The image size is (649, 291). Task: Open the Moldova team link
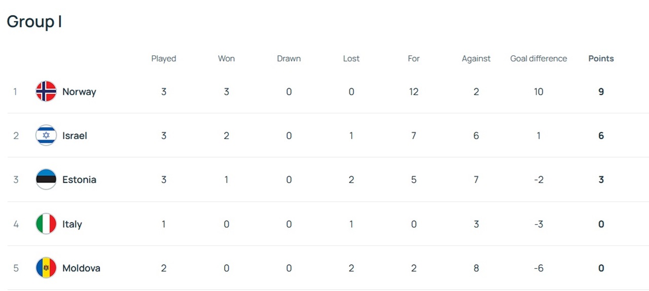pos(81,268)
